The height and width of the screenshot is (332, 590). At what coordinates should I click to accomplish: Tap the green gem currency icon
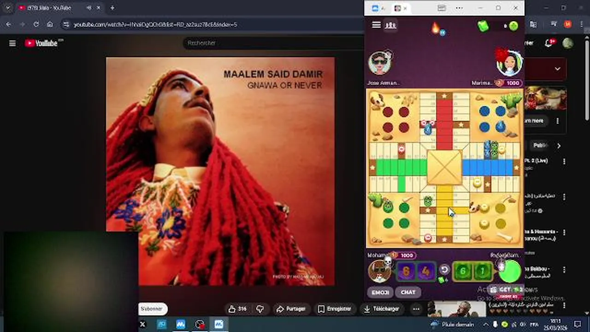point(483,26)
